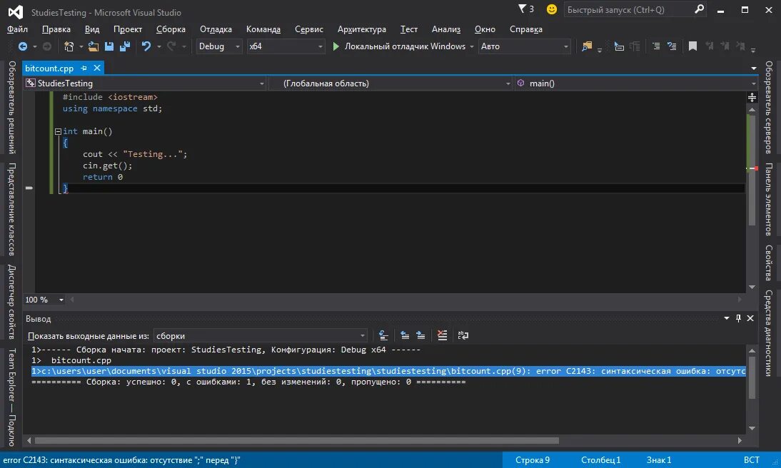Close the bitcount.cpp tab

coord(97,68)
